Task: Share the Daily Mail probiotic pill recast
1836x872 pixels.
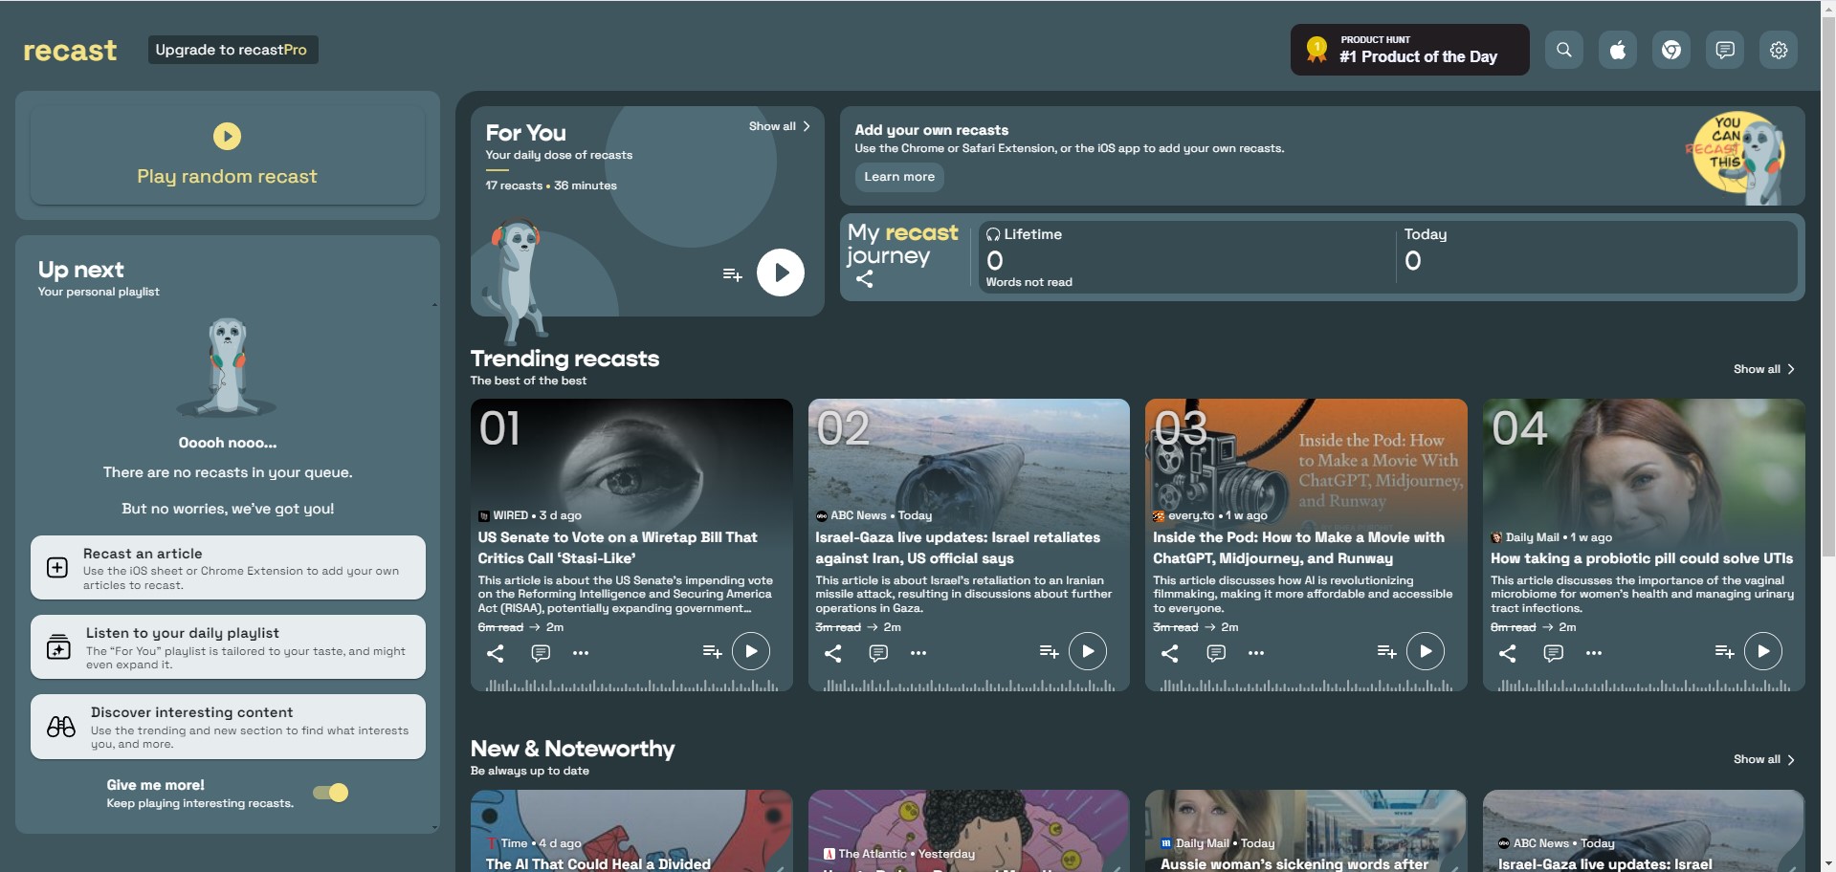Action: tap(1507, 653)
